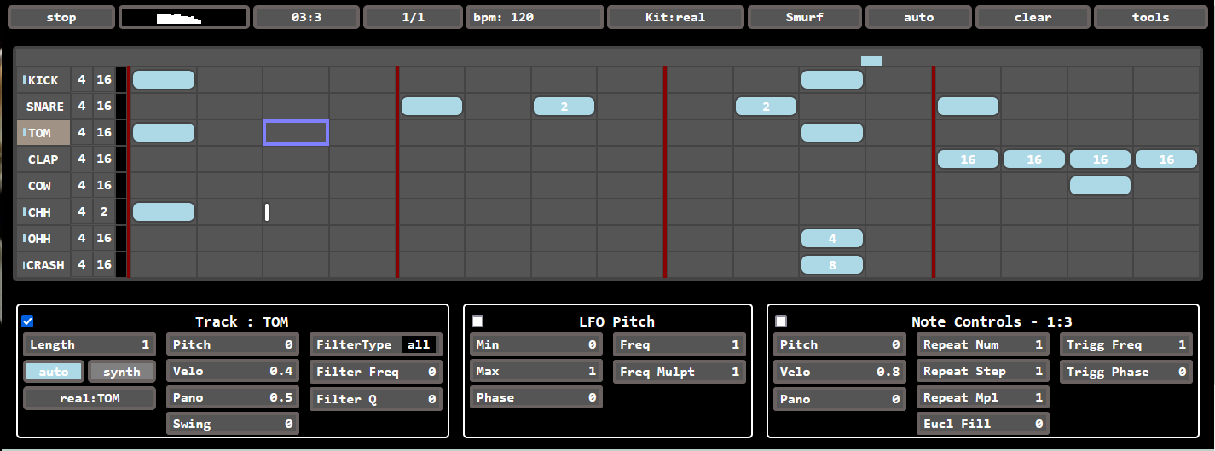The width and height of the screenshot is (1215, 451).
Task: Click the CRASH note labeled 8
Action: pyautogui.click(x=832, y=265)
